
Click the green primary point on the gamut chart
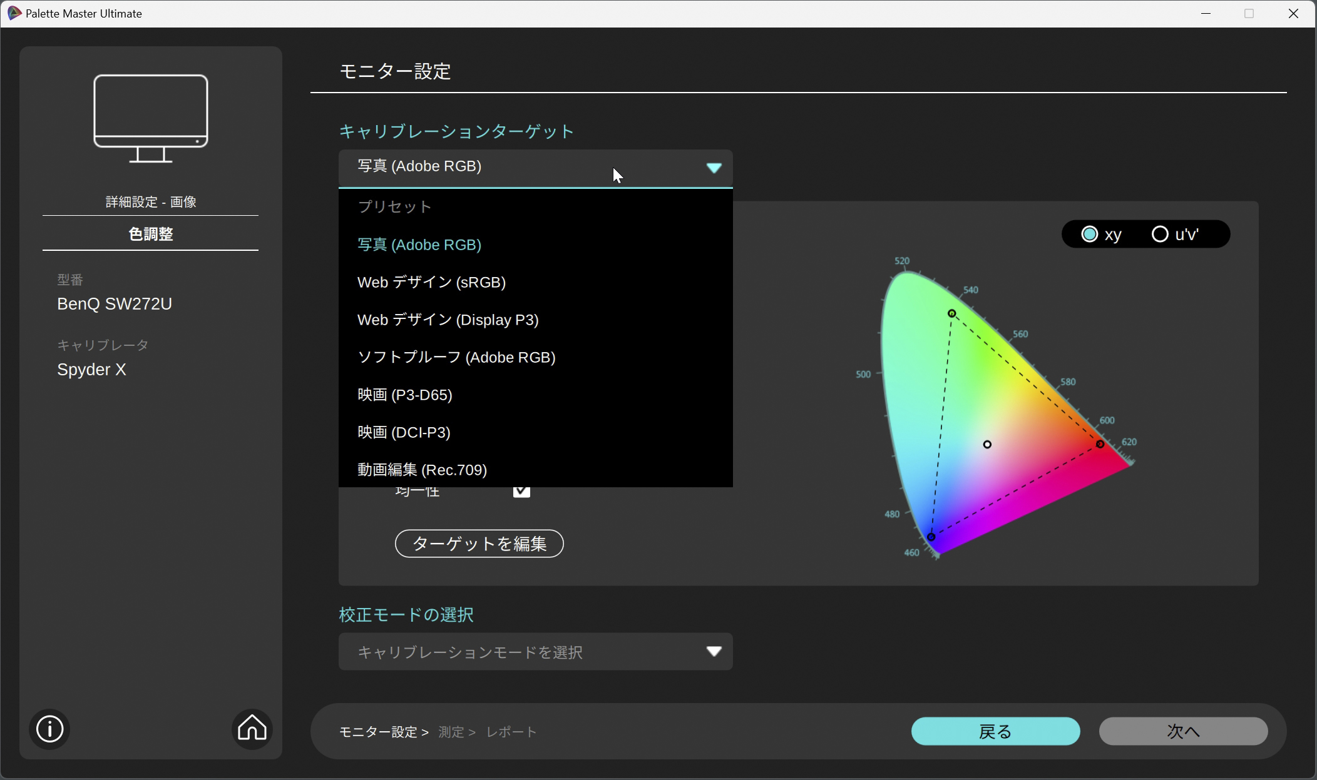click(951, 313)
